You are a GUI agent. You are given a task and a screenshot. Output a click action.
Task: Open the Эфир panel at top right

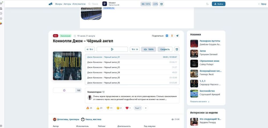pos(262,4)
